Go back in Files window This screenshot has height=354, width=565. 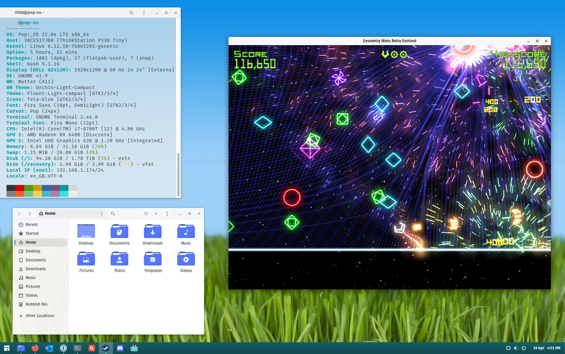click(19, 214)
